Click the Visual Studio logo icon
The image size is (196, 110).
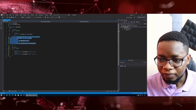click(2, 15)
